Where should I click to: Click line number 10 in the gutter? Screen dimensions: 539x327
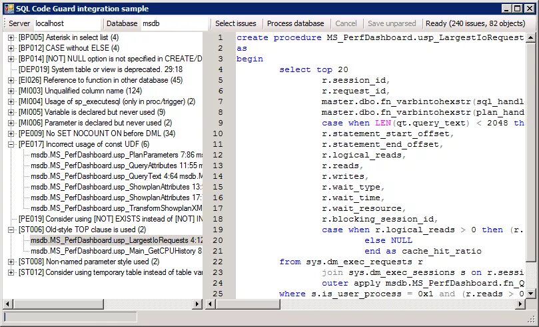point(218,133)
